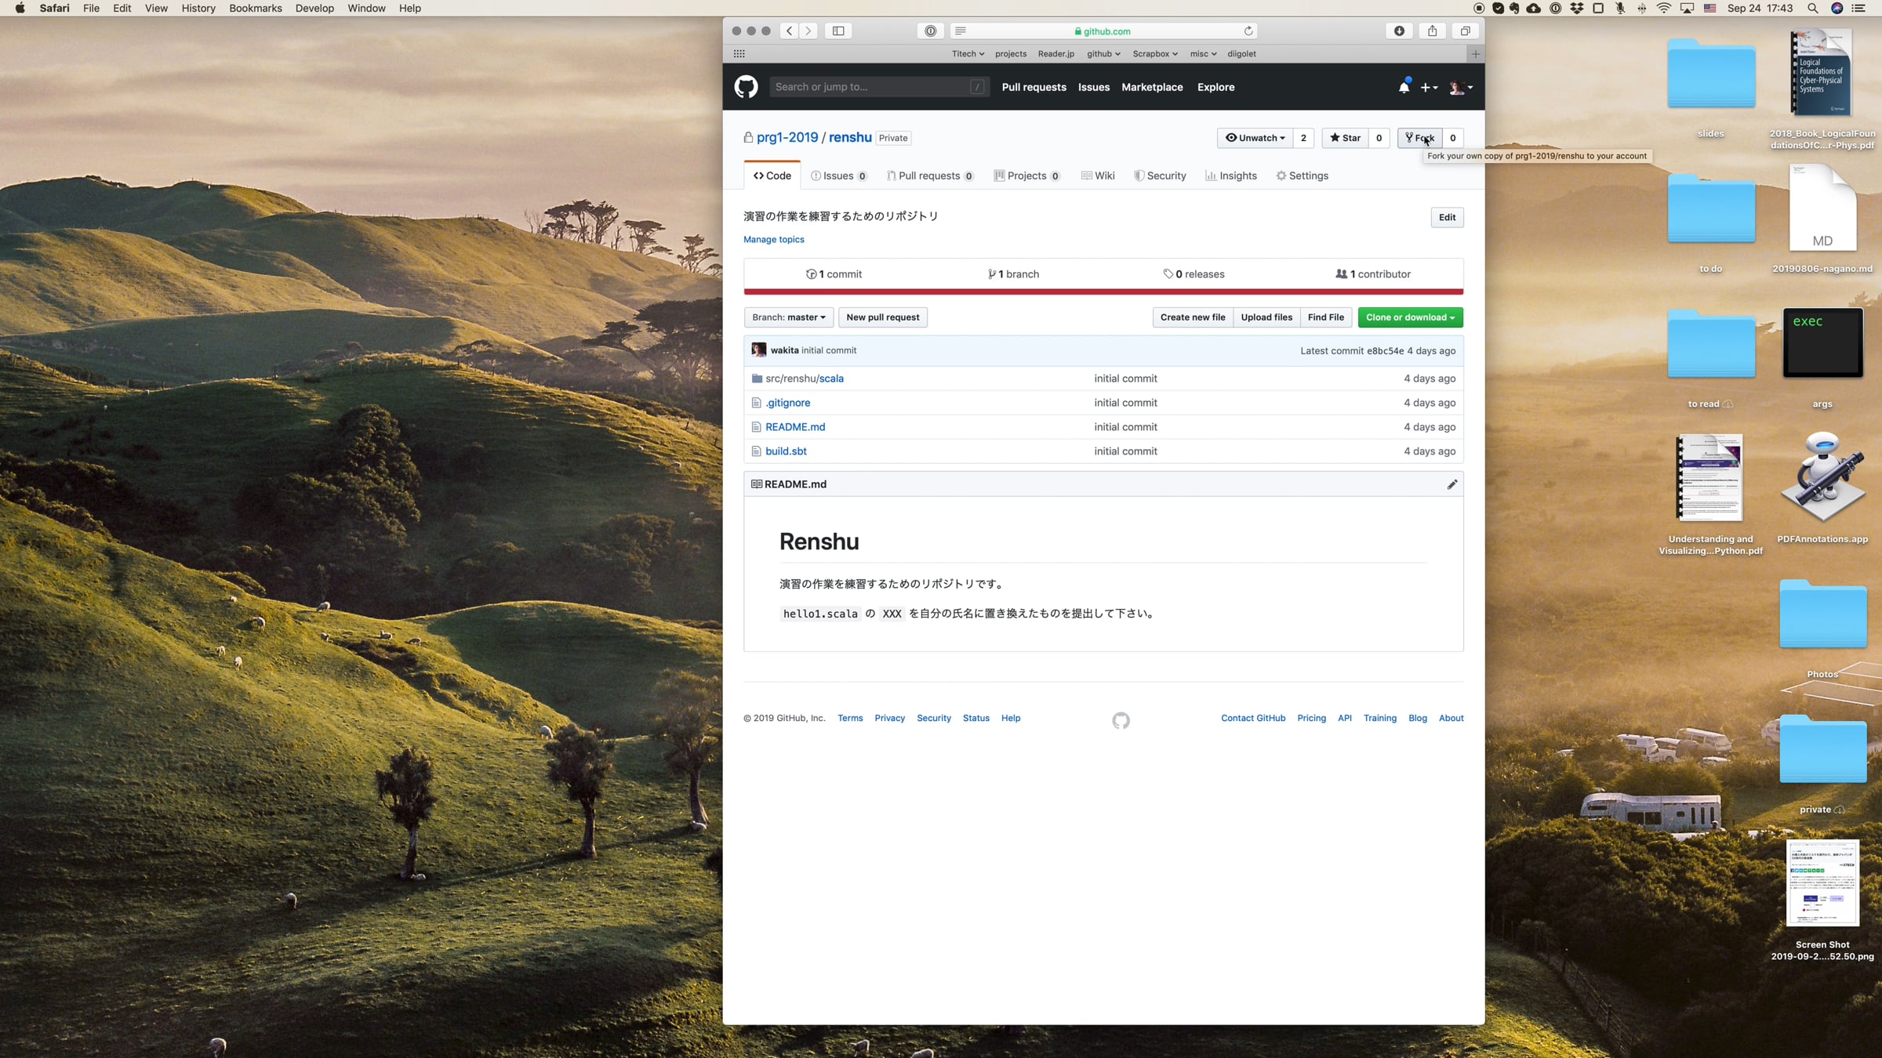Open the notifications bell icon
The width and height of the screenshot is (1882, 1058).
(x=1404, y=87)
